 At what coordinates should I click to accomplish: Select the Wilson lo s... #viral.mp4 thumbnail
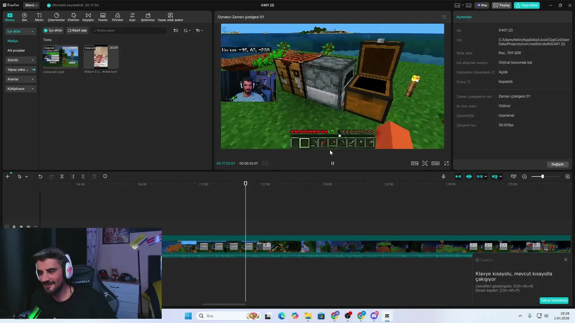point(101,57)
